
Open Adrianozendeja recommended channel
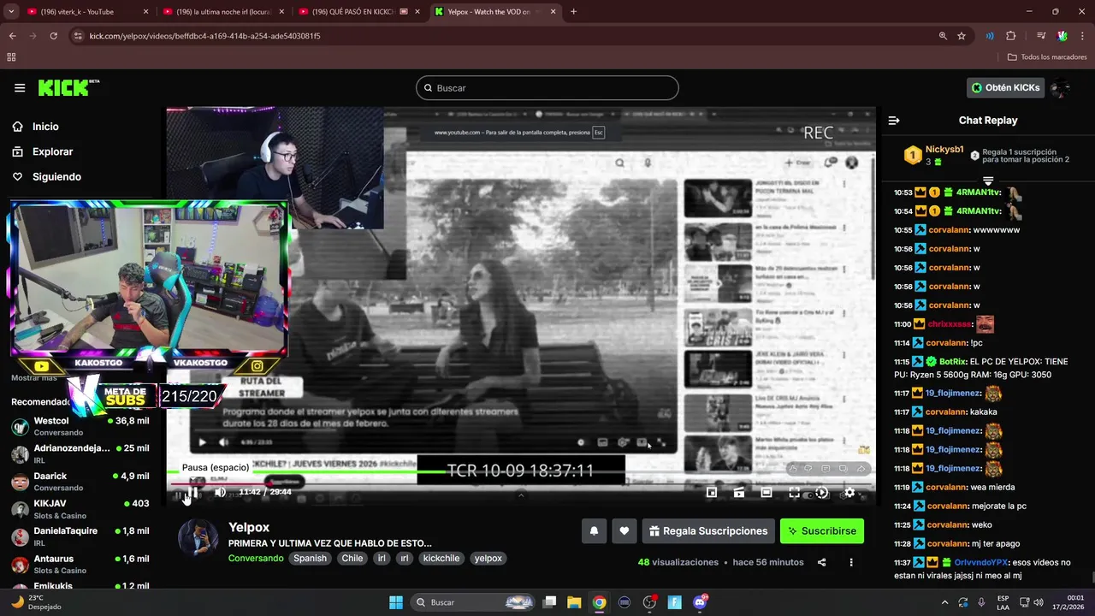click(80, 453)
